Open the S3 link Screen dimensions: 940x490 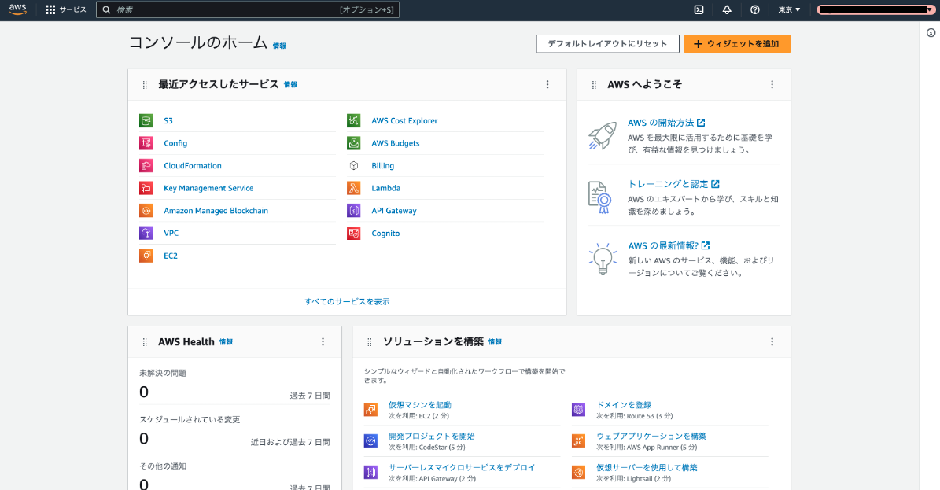tap(168, 120)
